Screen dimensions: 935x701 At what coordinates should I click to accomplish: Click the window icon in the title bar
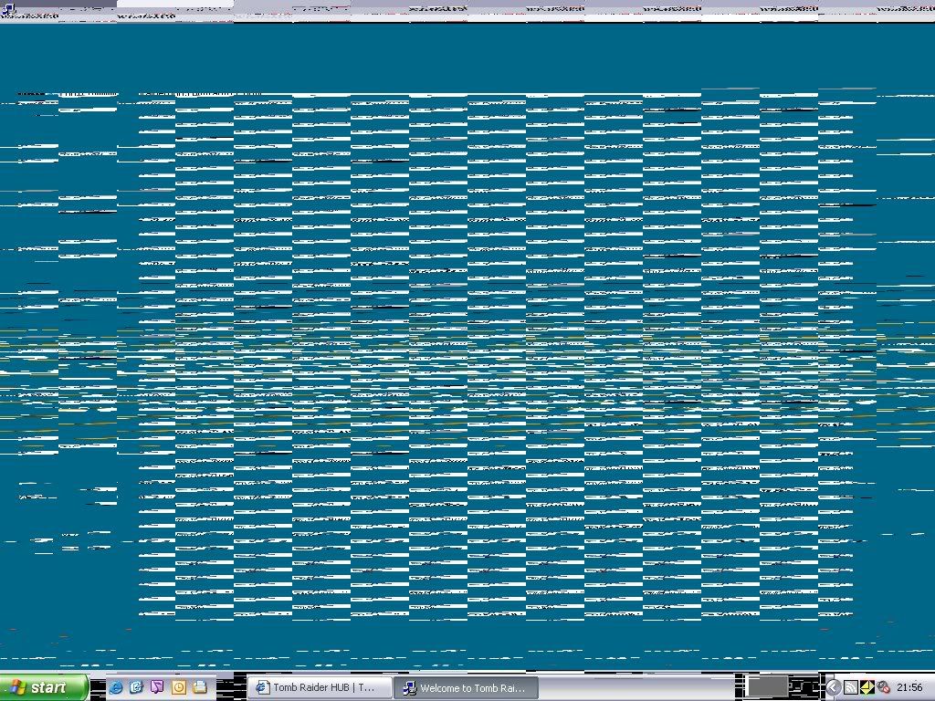8,7
